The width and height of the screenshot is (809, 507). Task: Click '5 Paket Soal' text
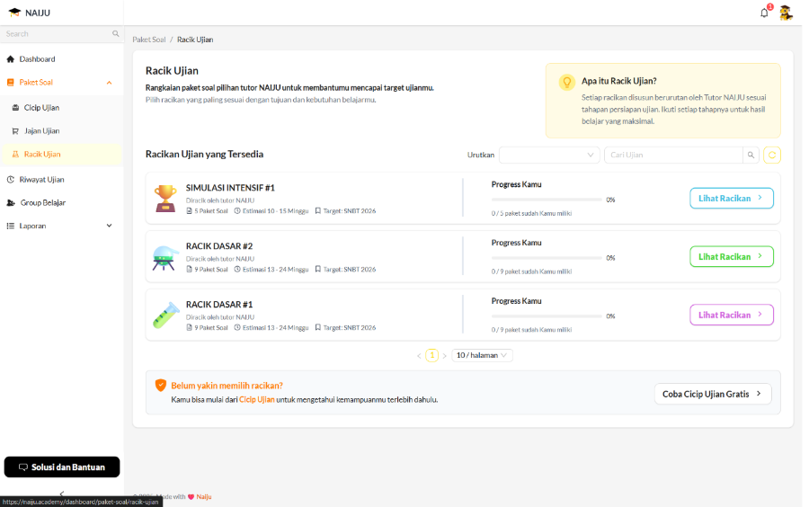211,211
